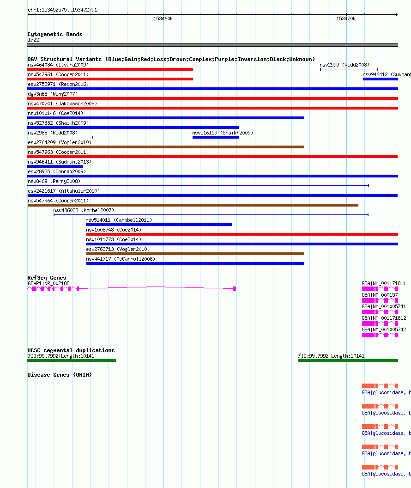Select the 153460k ruler tick label
411x488 pixels.
pos(163,18)
